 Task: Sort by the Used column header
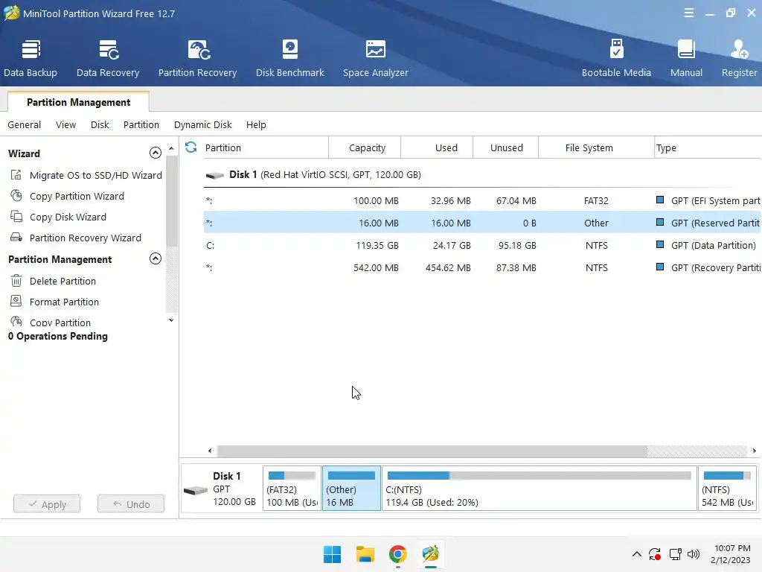click(x=437, y=147)
